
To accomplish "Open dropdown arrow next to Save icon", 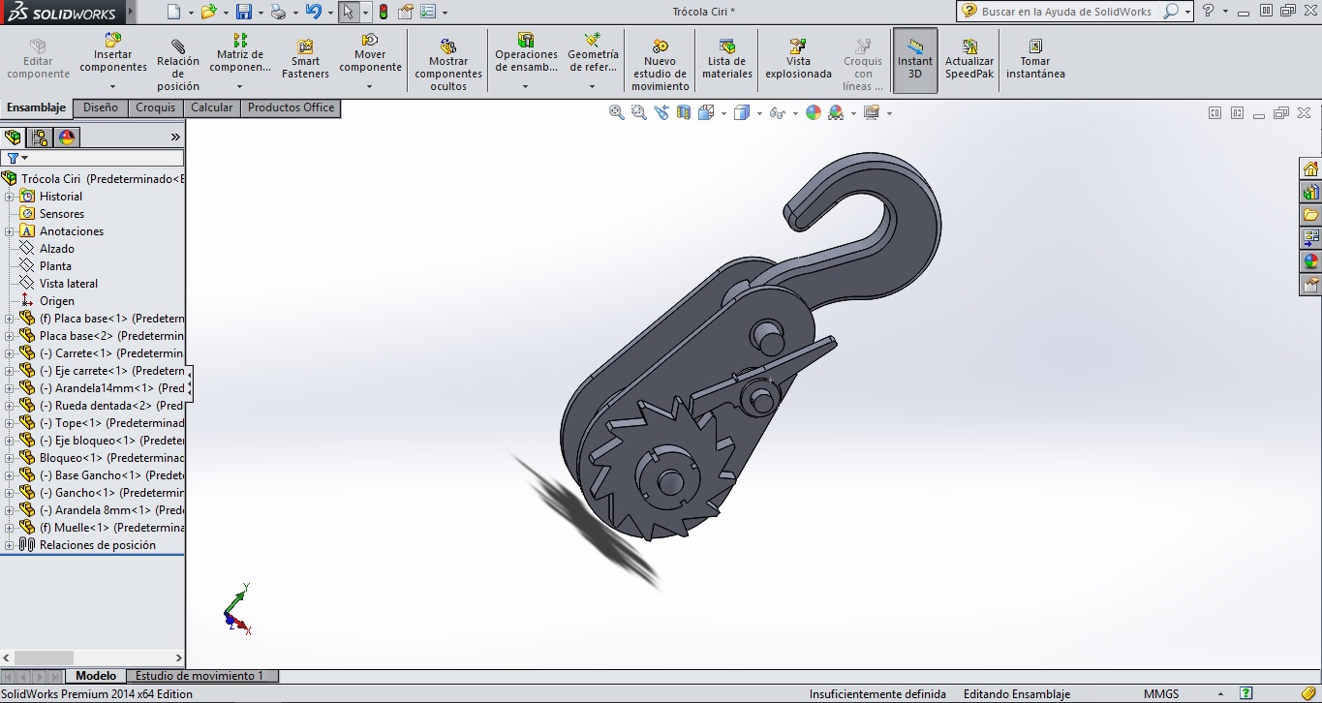I will pos(261,13).
